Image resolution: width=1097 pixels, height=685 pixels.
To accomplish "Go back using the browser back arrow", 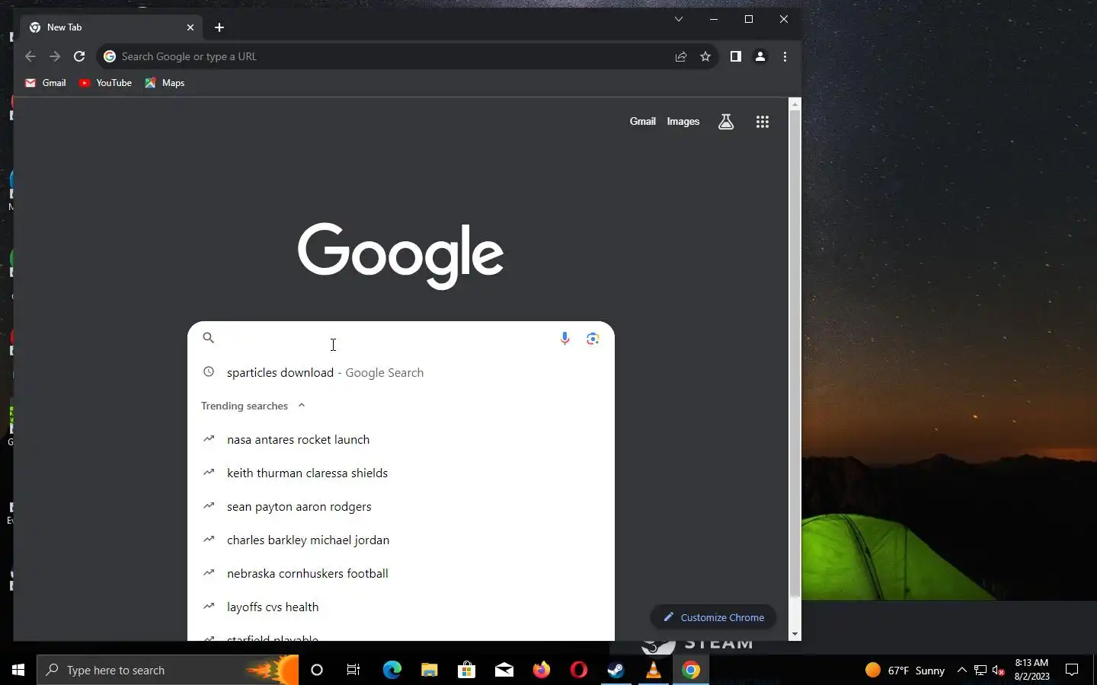I will click(x=30, y=56).
